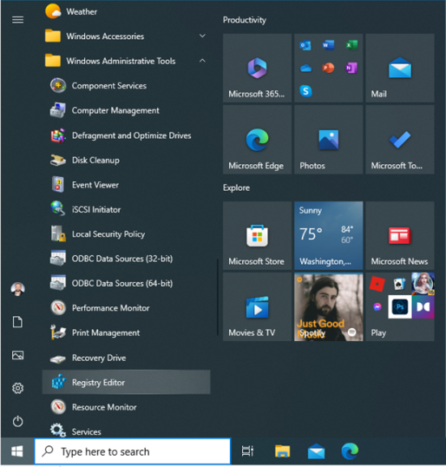The width and height of the screenshot is (446, 467).
Task: Open Skype in the Office tile group
Action: point(305,91)
